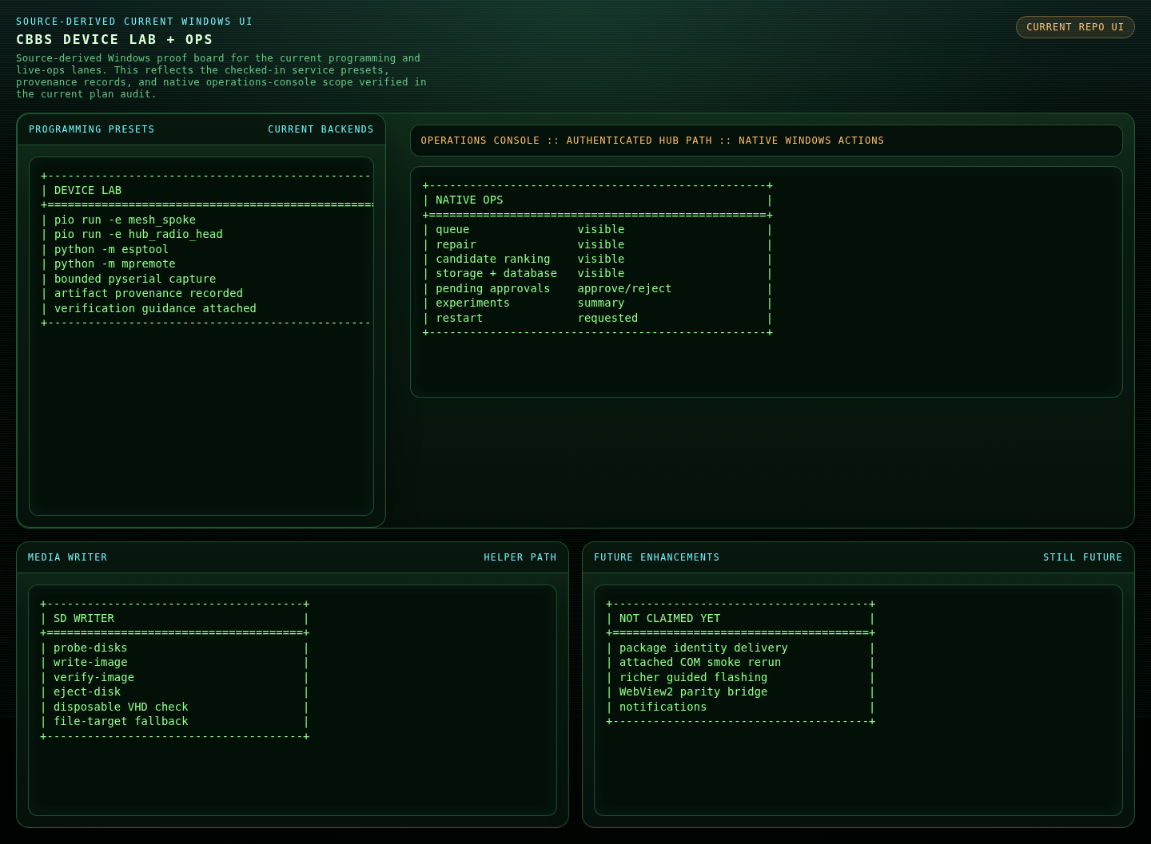Click the OPERATIONS CONSOLE header bar
Viewport: 1151px width, 844px height.
766,141
